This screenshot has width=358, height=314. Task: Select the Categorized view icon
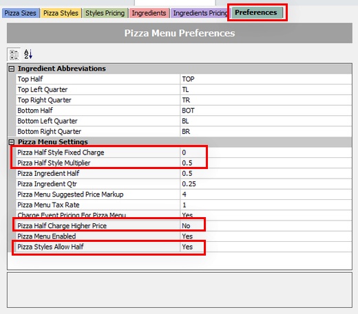pos(14,54)
